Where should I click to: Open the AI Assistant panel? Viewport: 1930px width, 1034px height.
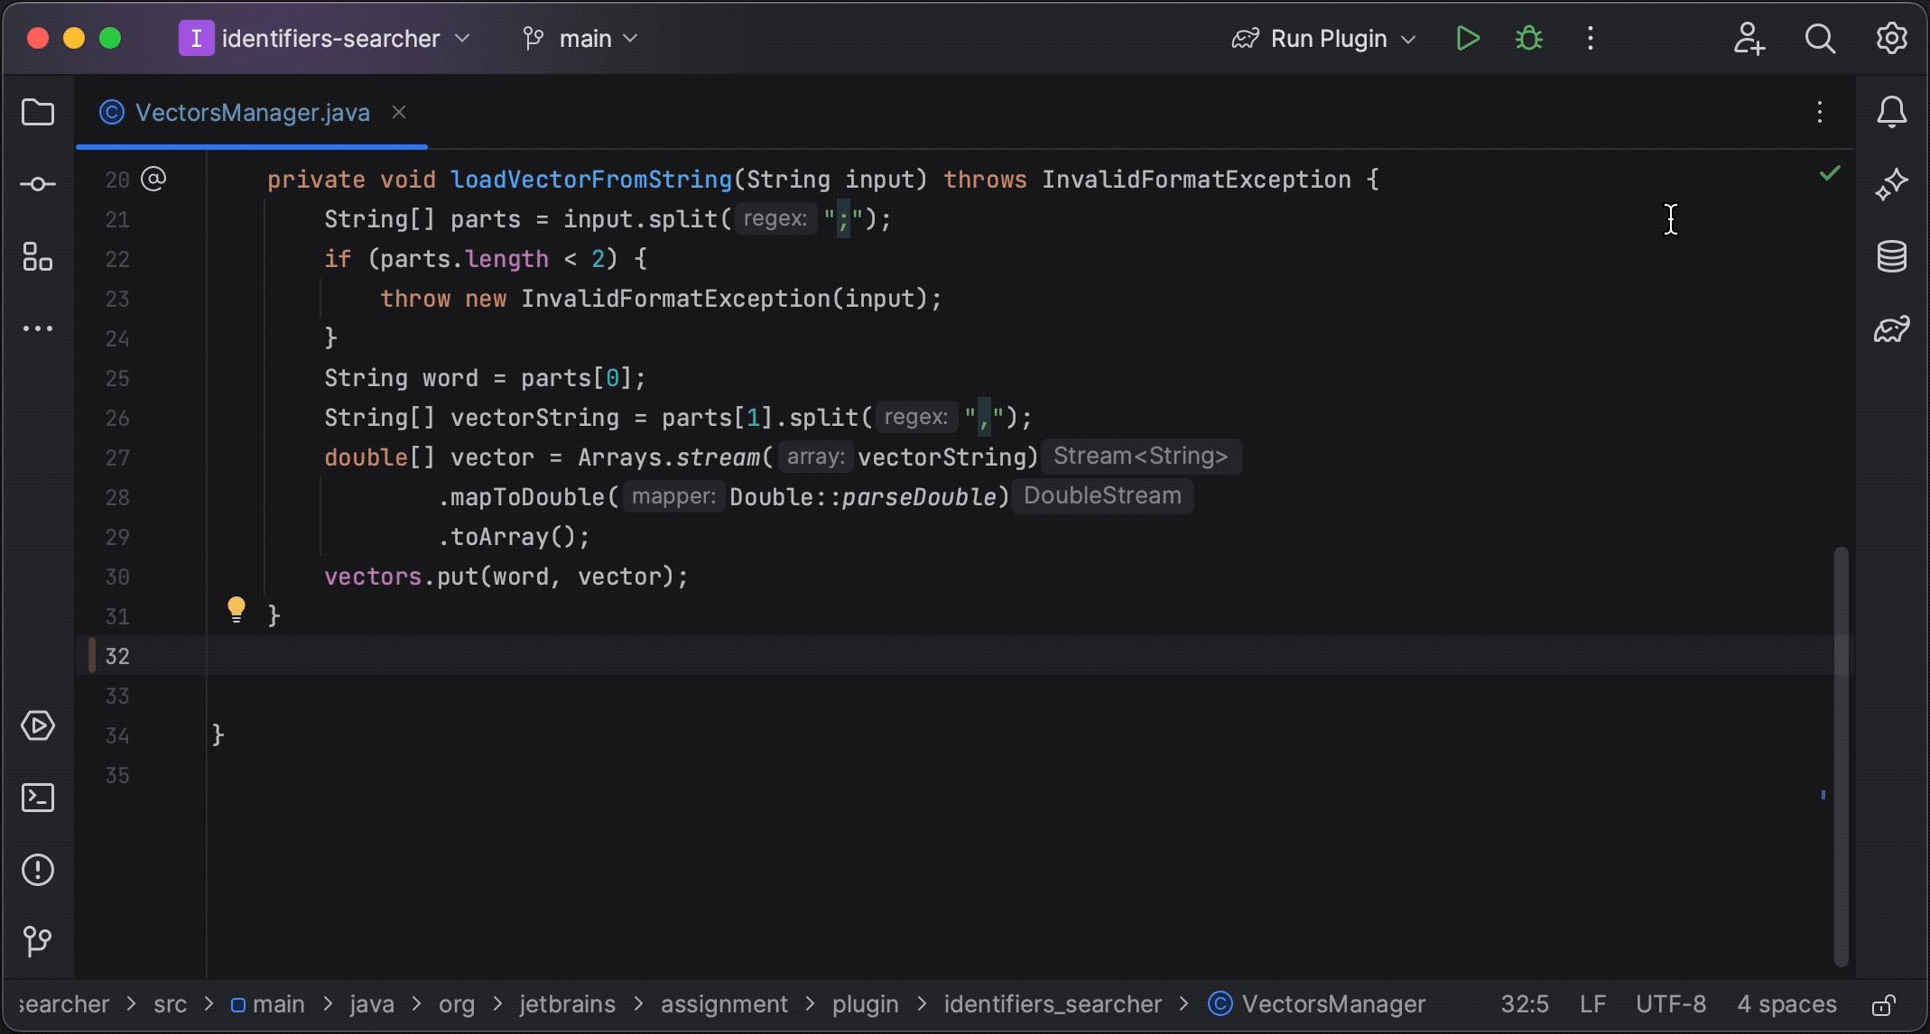click(x=1892, y=183)
